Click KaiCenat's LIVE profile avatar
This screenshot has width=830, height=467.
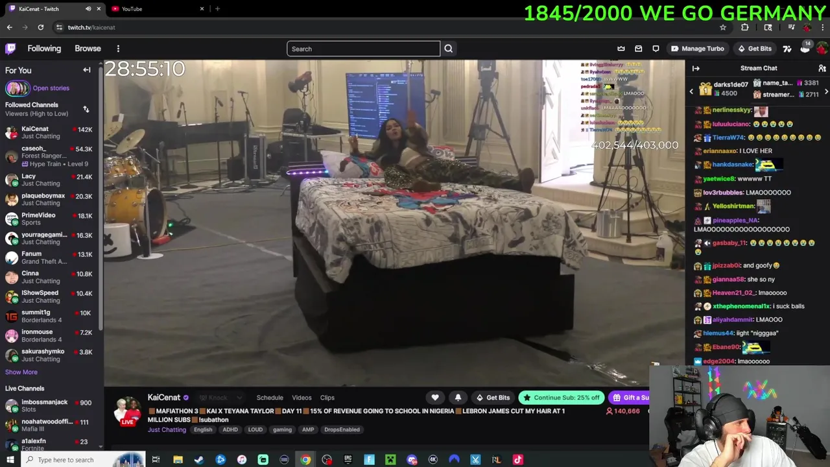click(128, 411)
